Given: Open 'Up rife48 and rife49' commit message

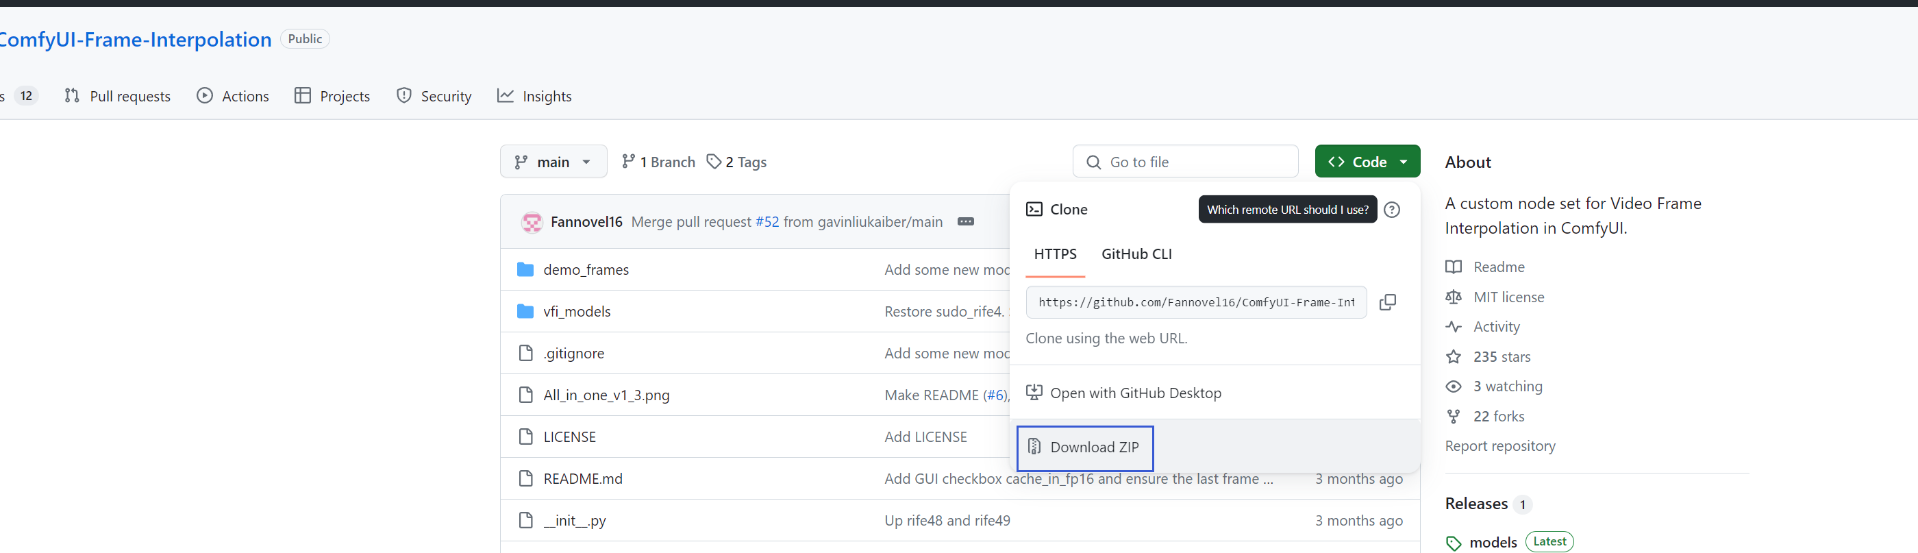Looking at the screenshot, I should (x=947, y=520).
